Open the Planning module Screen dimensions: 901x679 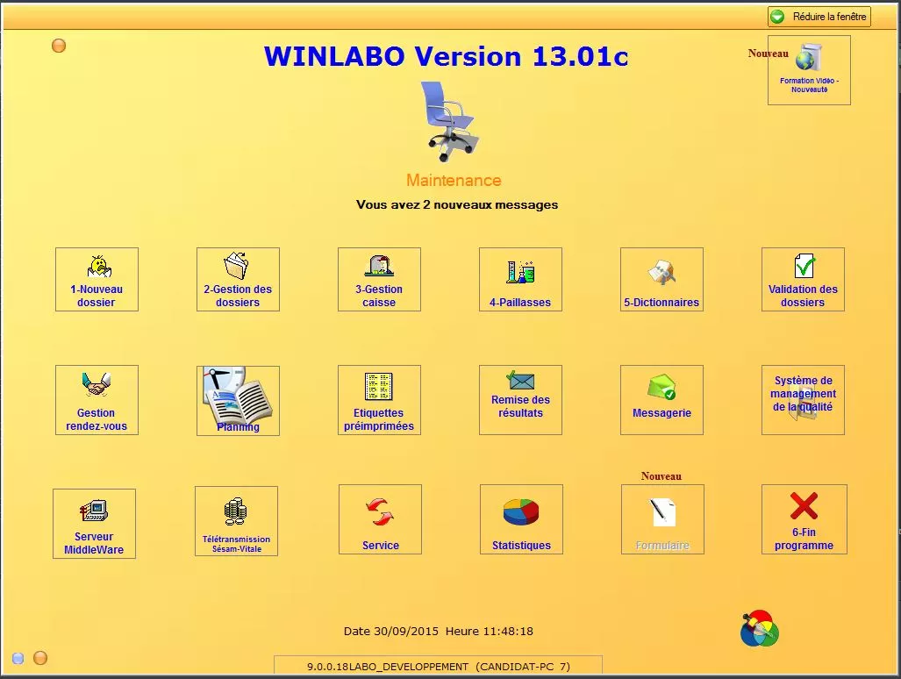pos(238,401)
